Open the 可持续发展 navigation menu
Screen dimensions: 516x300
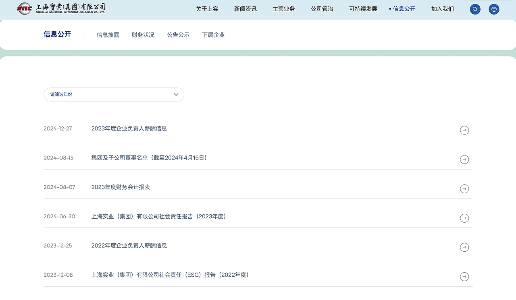click(362, 9)
